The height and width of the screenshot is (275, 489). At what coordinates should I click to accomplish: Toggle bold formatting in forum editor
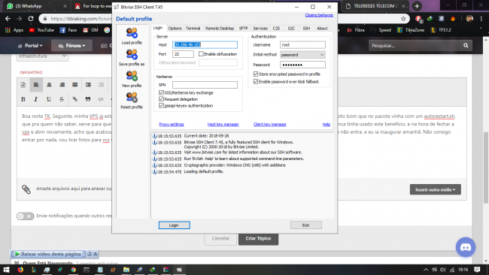(23, 99)
